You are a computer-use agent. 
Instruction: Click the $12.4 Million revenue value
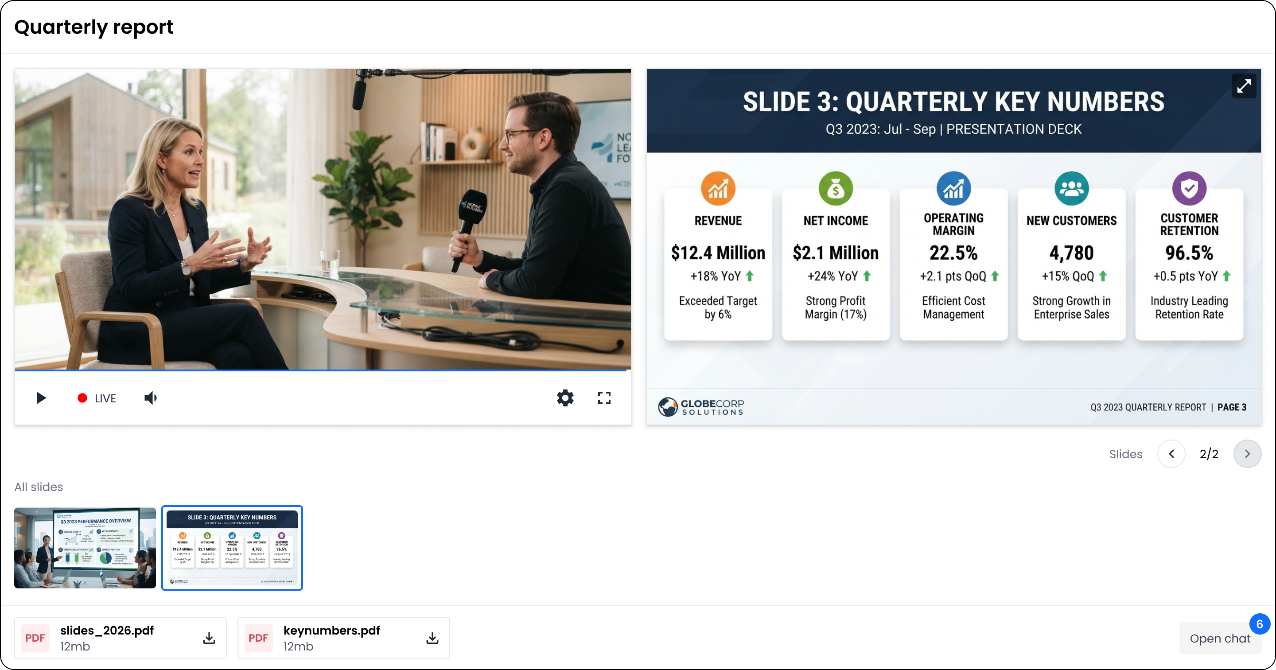pyautogui.click(x=718, y=253)
